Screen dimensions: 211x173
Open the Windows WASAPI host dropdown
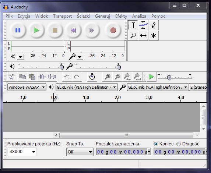(x=27, y=87)
